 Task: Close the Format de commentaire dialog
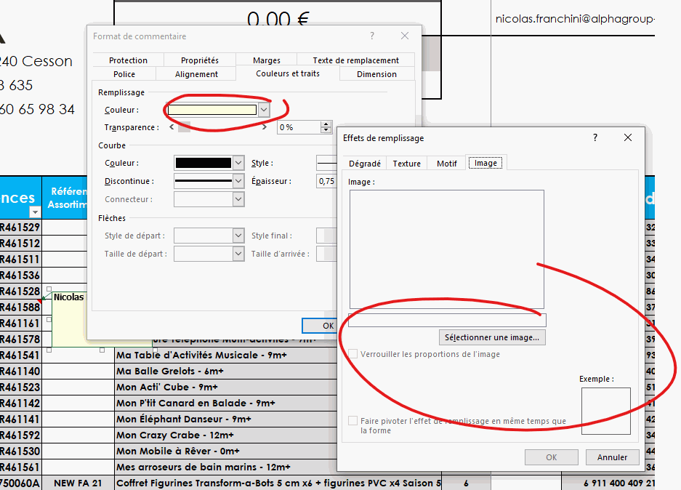(405, 36)
